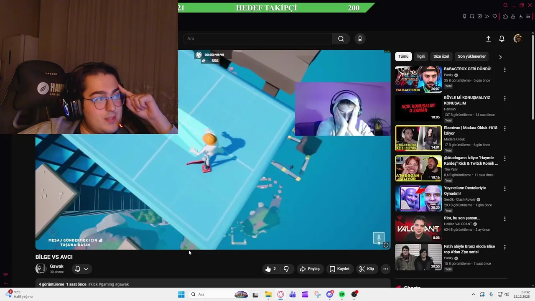Add page to bookmarks with heart icon
This screenshot has height=301, width=535.
(x=494, y=17)
